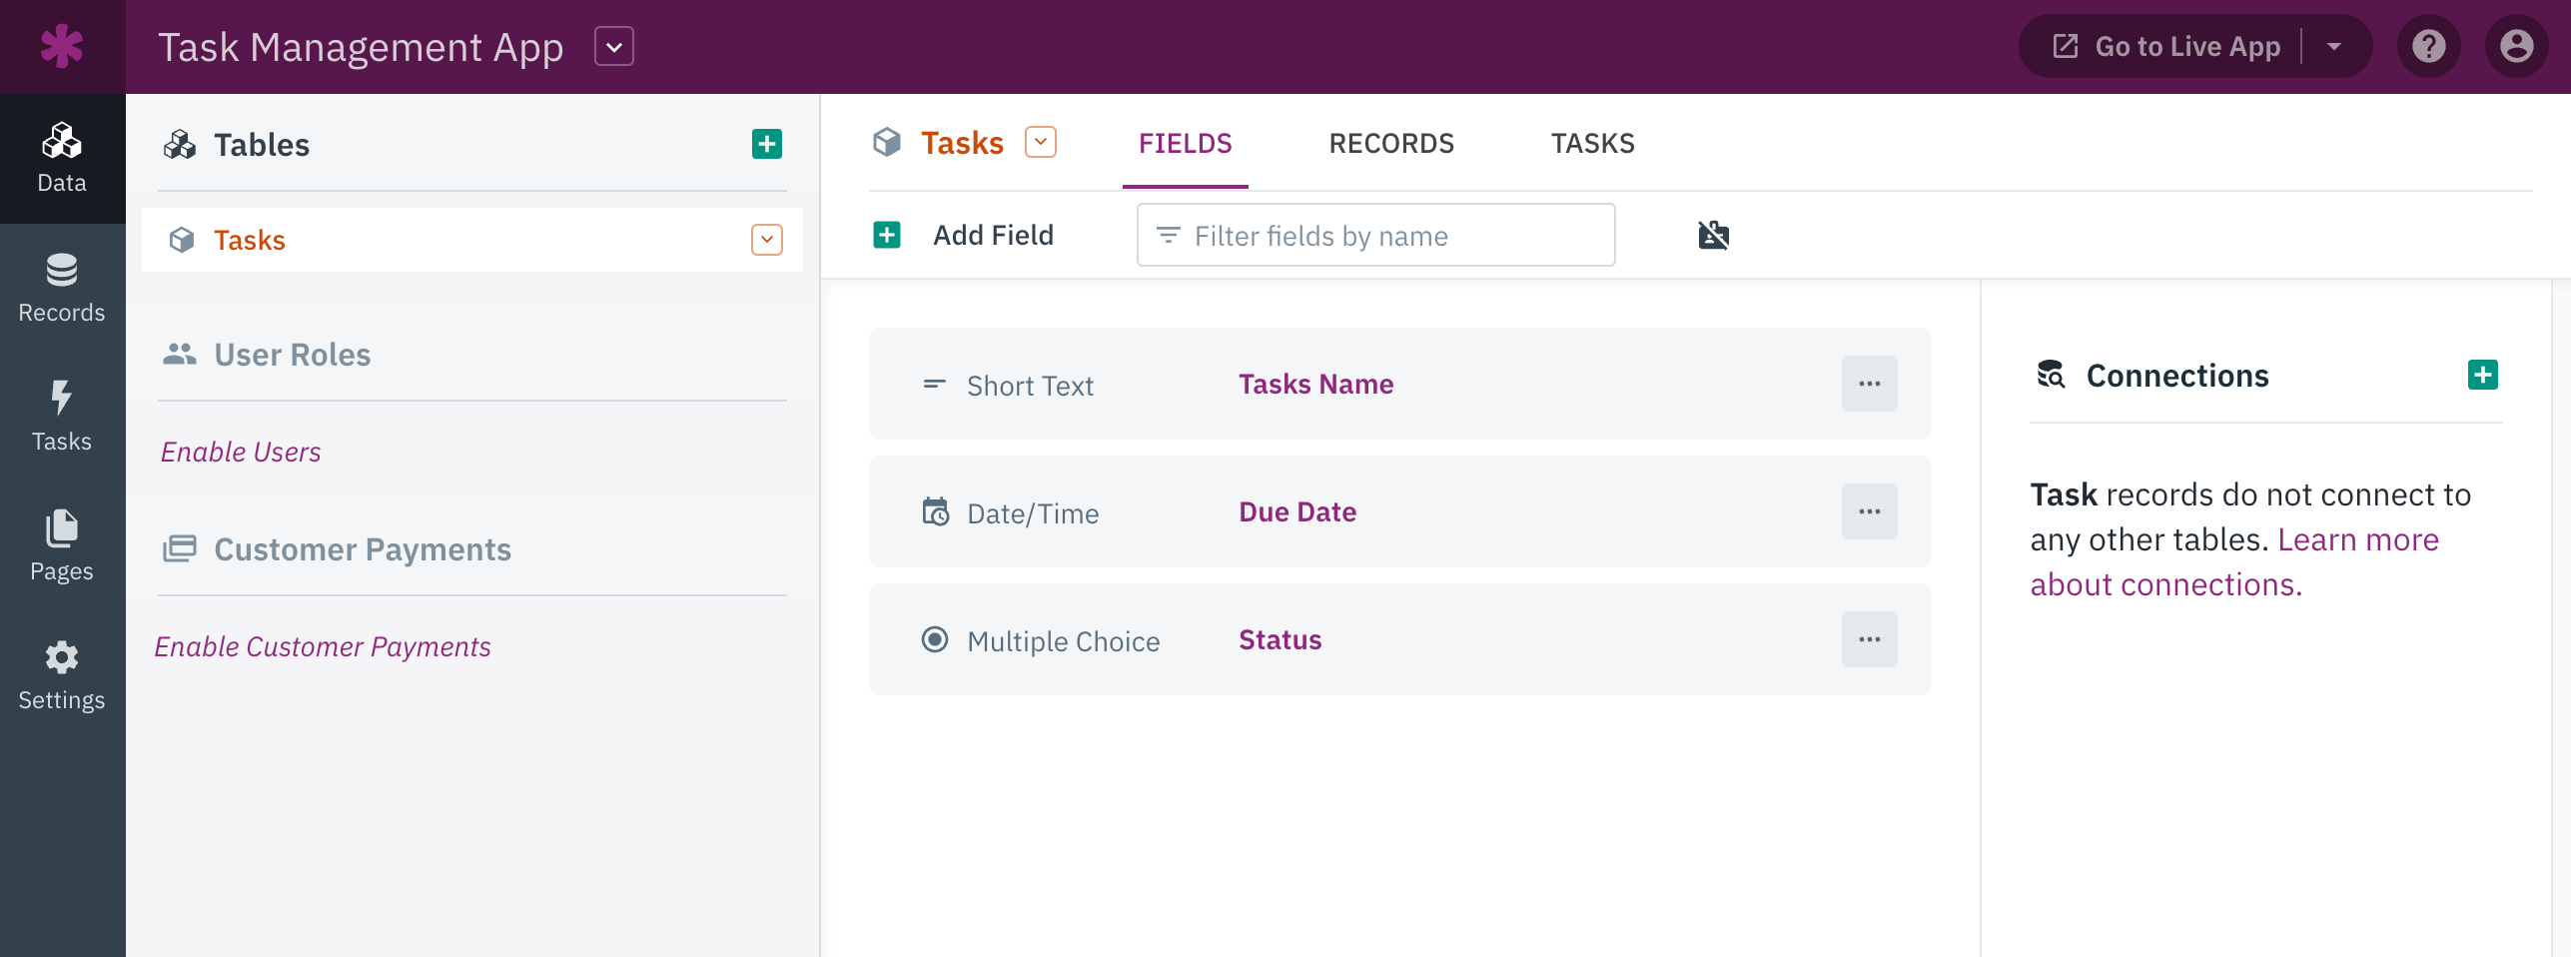The image size is (2571, 957).
Task: Click the help question mark icon
Action: coord(2428,47)
